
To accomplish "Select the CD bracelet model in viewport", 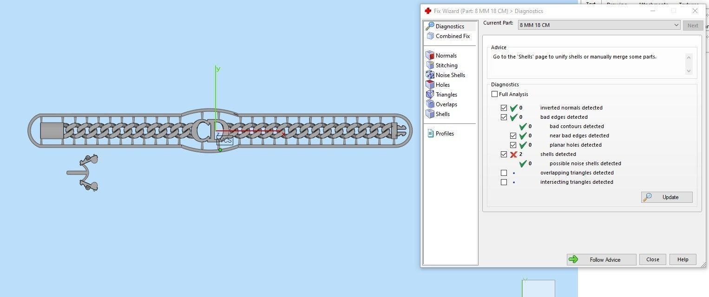I will [220, 131].
